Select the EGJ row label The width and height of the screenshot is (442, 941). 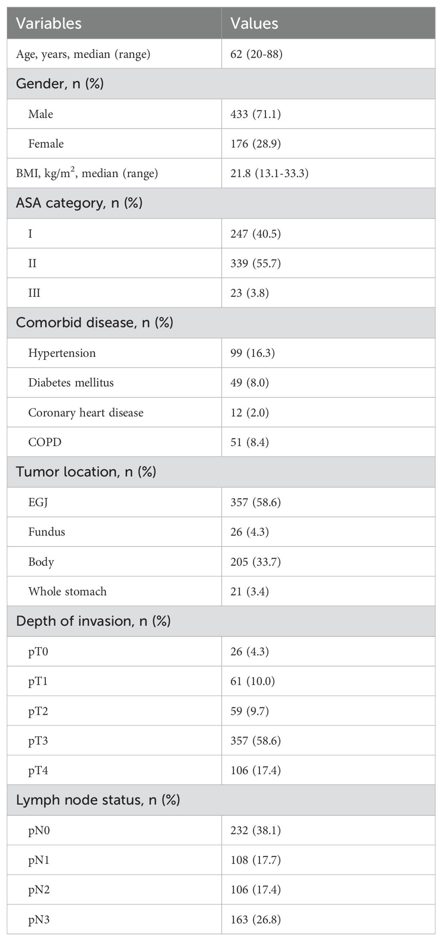[38, 502]
